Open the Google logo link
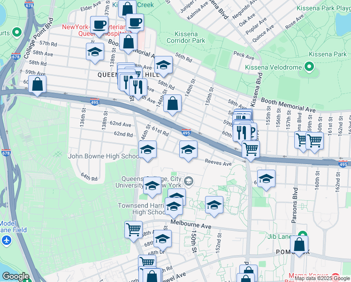The width and height of the screenshot is (351, 282). [x=15, y=277]
